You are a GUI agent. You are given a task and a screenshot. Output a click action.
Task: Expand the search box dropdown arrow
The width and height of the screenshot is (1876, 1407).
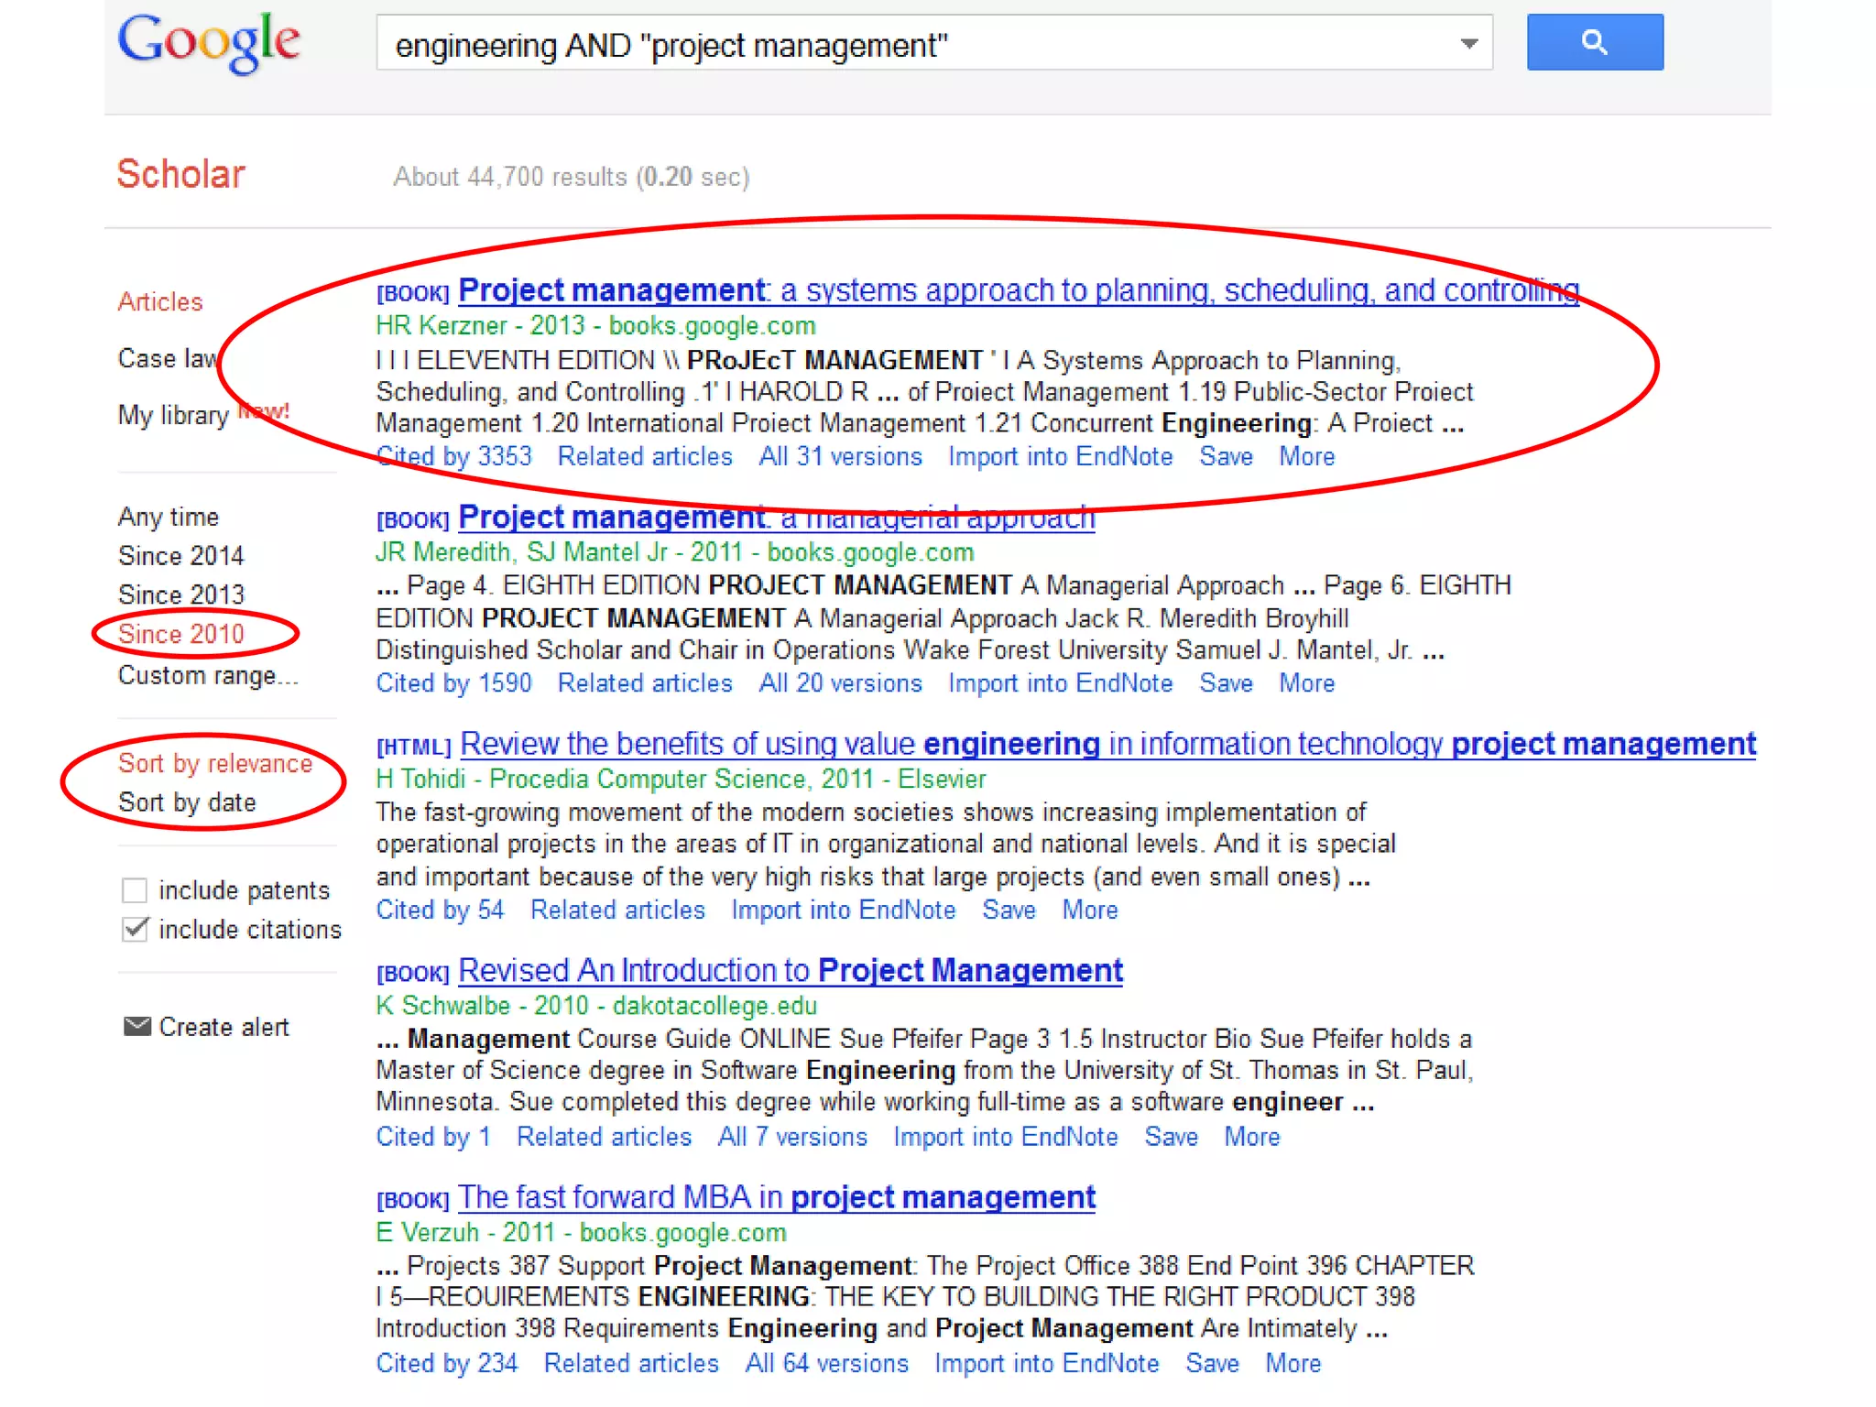click(1468, 43)
